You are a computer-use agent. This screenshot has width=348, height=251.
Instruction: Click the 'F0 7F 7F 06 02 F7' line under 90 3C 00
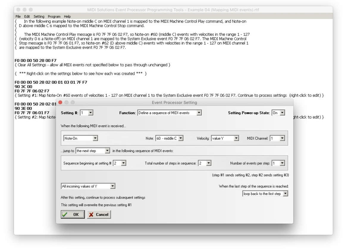coord(32,91)
